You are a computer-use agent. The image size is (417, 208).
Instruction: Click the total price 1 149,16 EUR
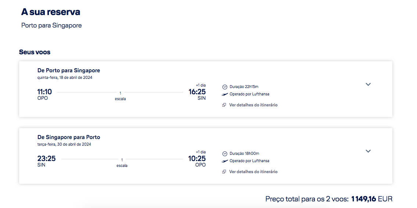tap(371, 199)
